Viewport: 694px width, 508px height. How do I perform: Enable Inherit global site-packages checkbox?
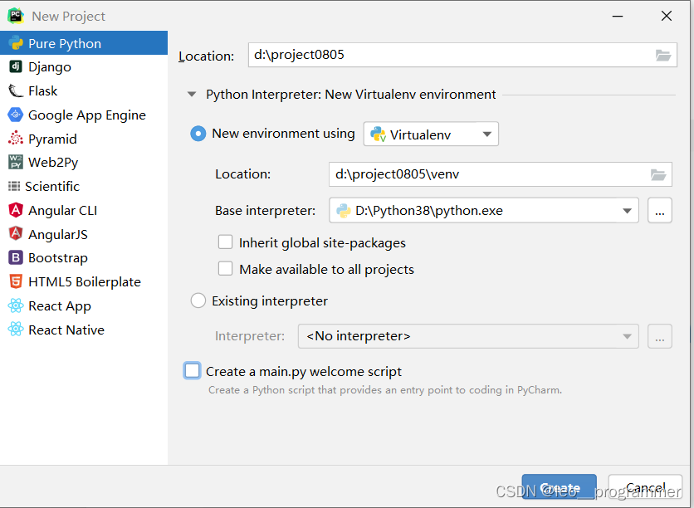(225, 242)
